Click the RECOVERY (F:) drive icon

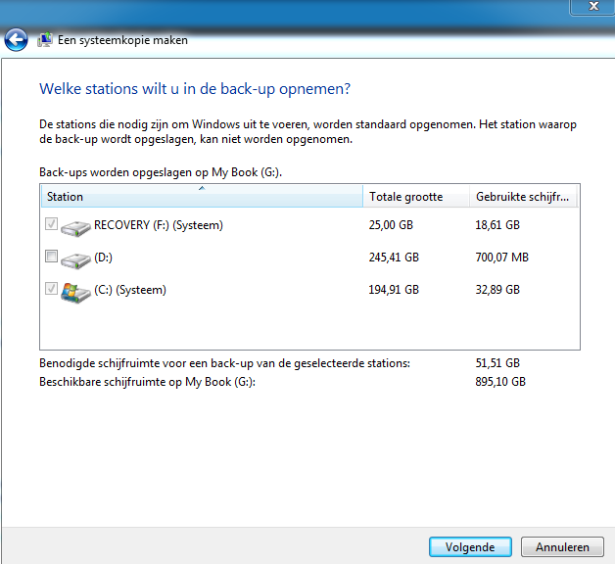75,228
